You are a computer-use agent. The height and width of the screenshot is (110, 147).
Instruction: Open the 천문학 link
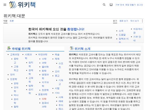coord(45,90)
